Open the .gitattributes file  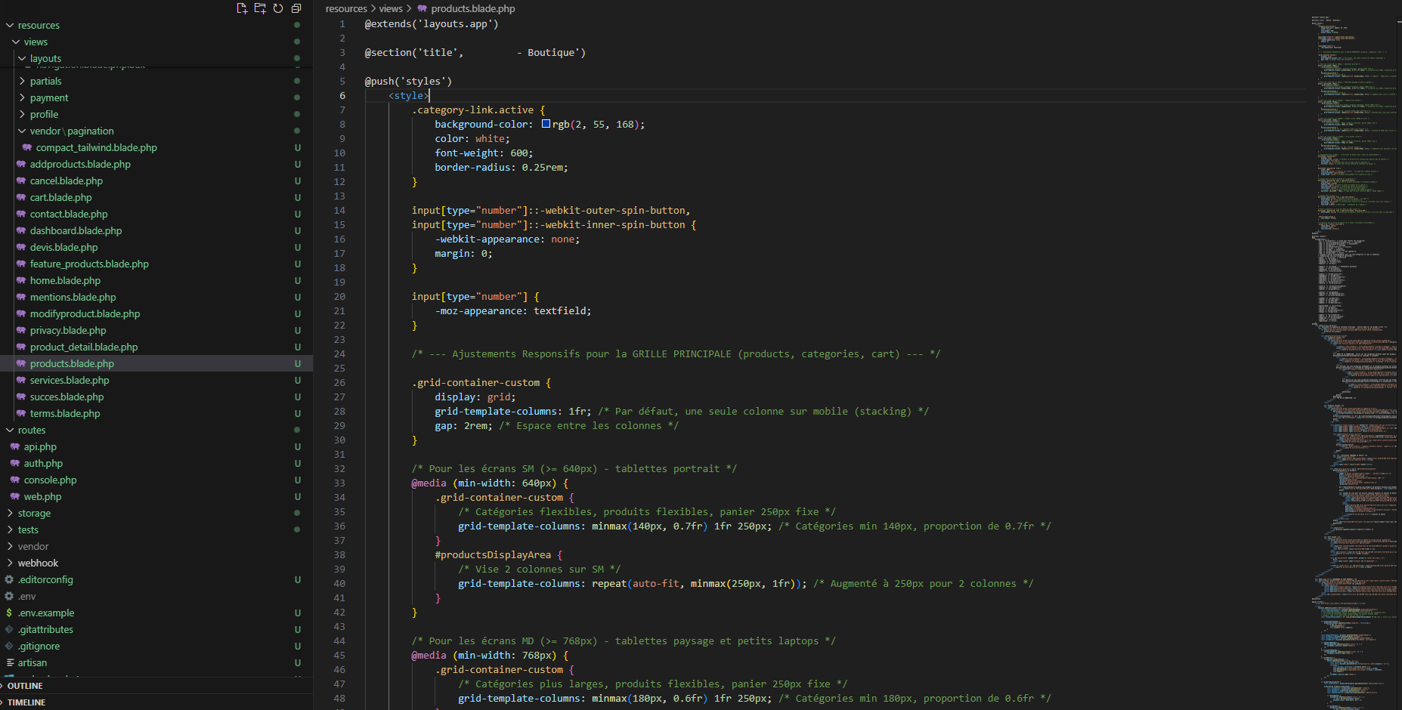pos(156,629)
